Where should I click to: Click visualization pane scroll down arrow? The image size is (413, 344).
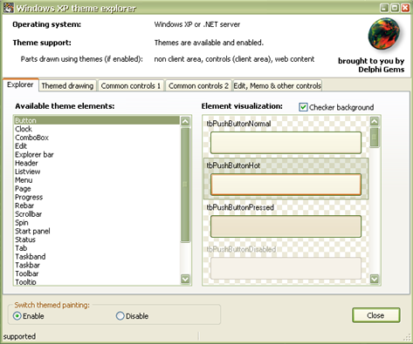[x=375, y=279]
